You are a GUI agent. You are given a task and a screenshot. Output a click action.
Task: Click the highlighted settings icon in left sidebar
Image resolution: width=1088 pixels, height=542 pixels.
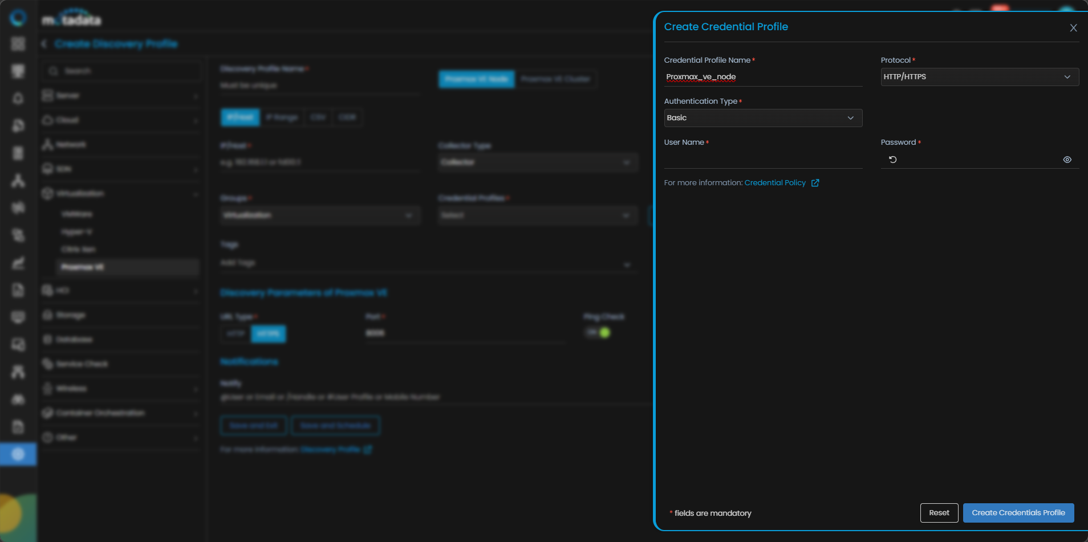18,454
